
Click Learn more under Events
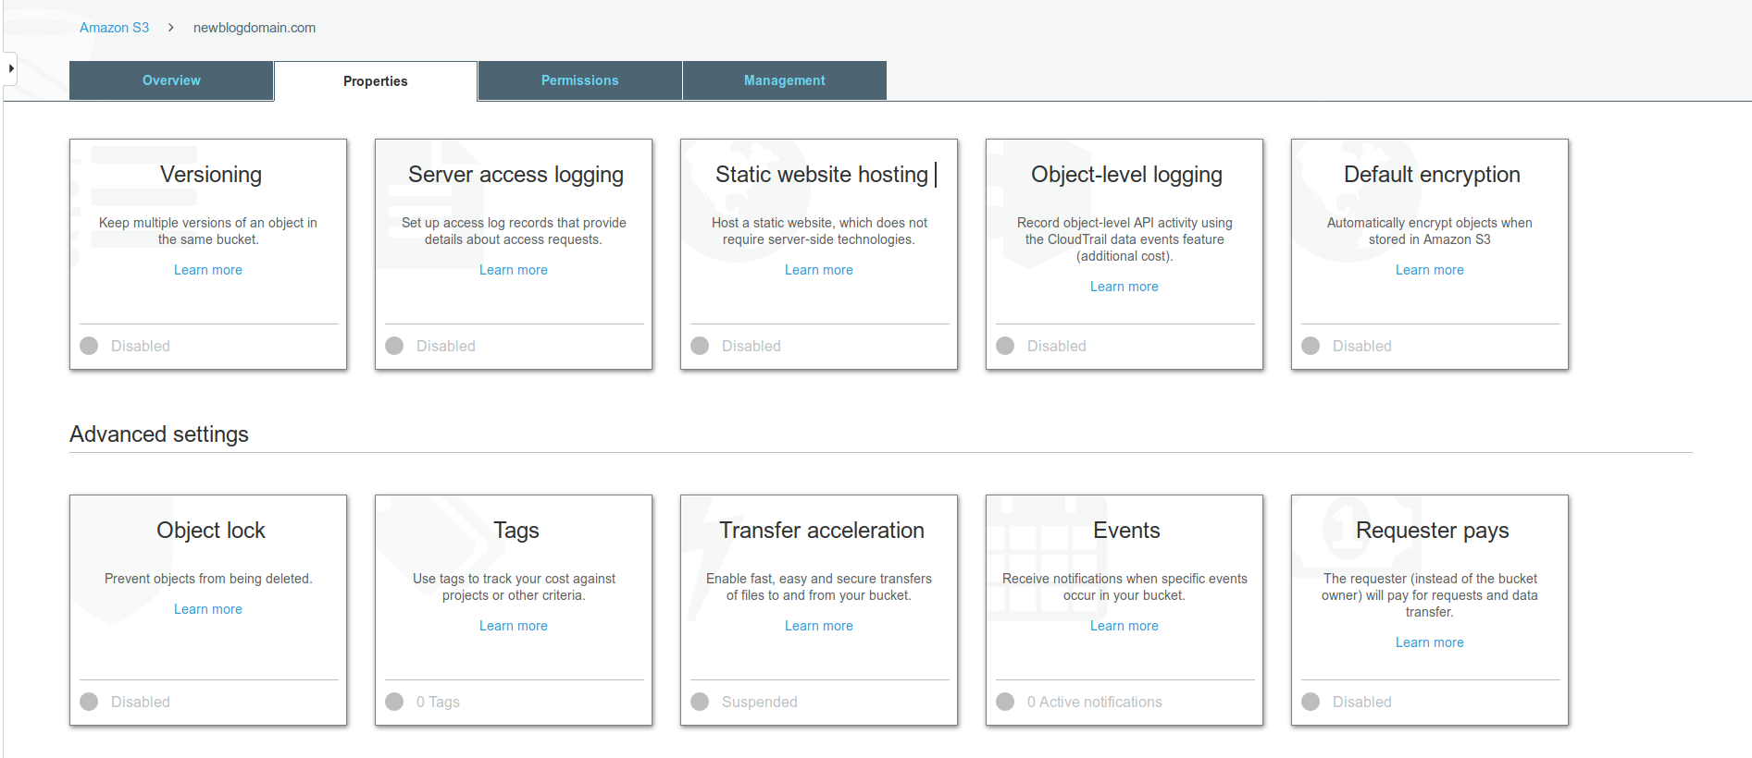click(1125, 626)
